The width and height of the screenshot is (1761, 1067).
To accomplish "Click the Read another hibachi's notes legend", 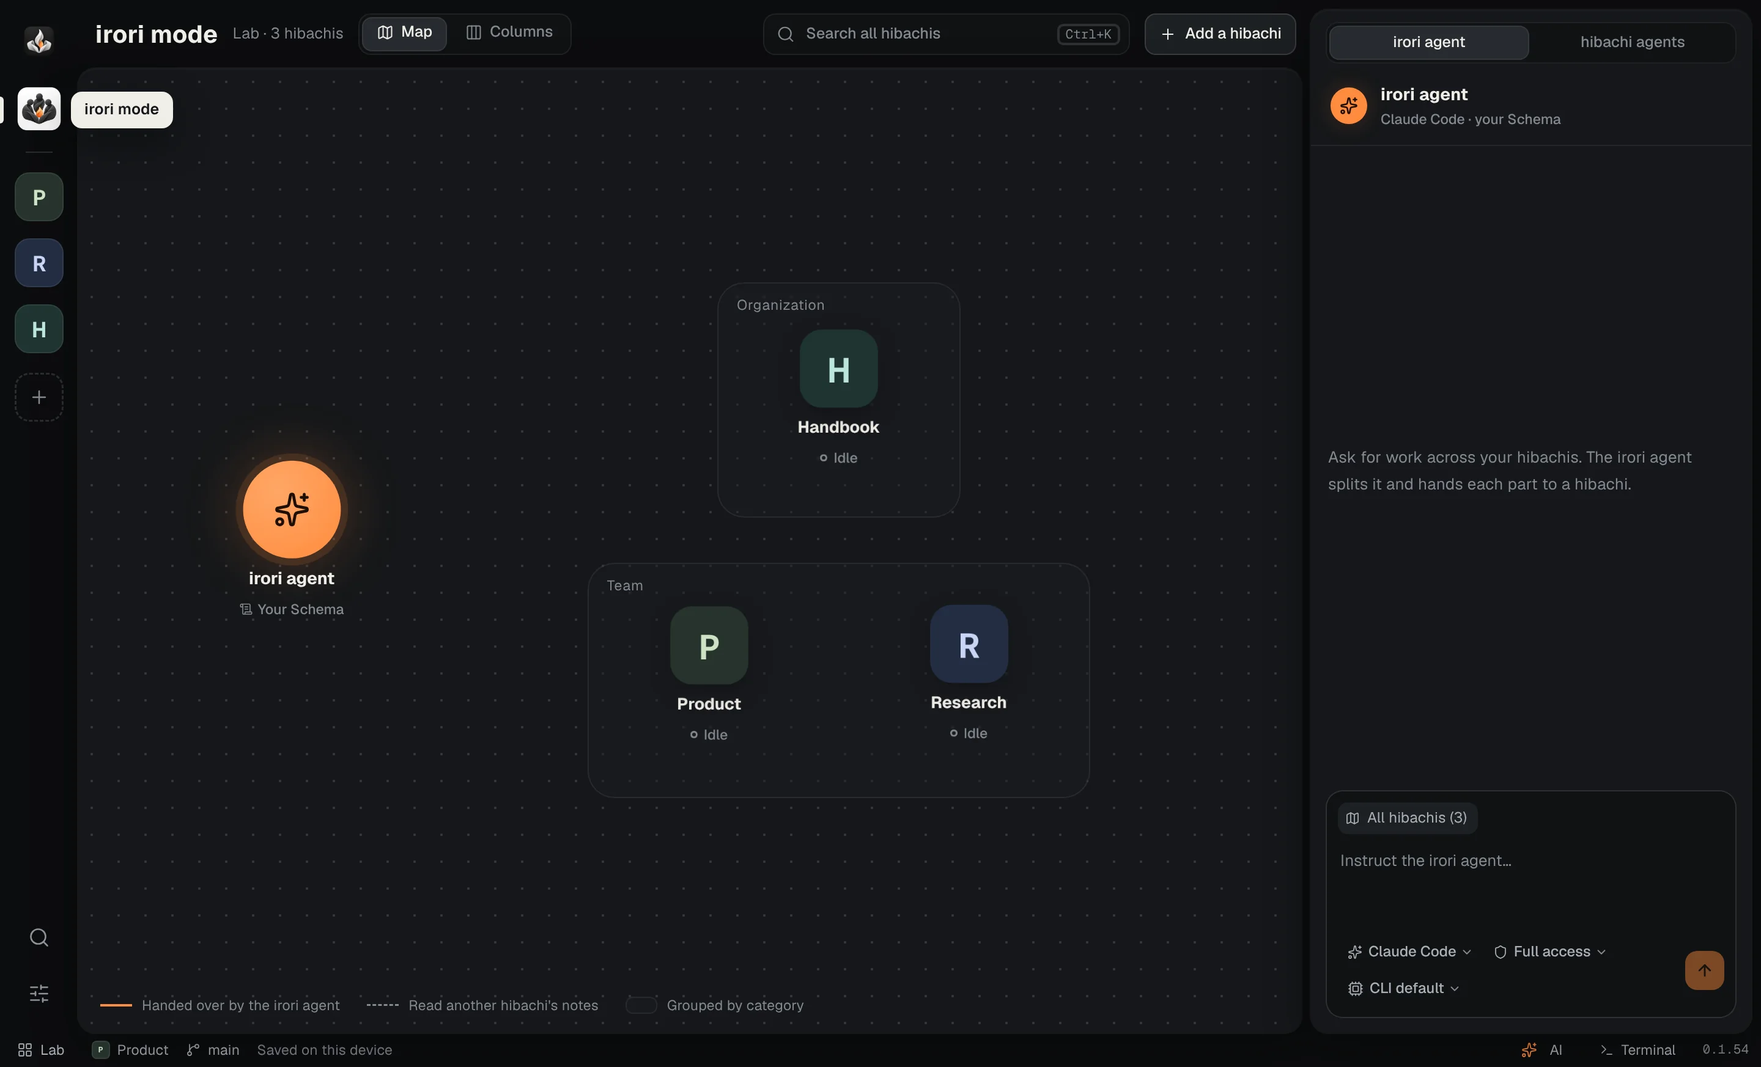I will pos(482,1005).
